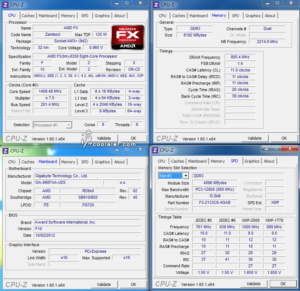The width and height of the screenshot is (300, 291).
Task: Open the SPD tab in the Memory window
Action: point(236,16)
